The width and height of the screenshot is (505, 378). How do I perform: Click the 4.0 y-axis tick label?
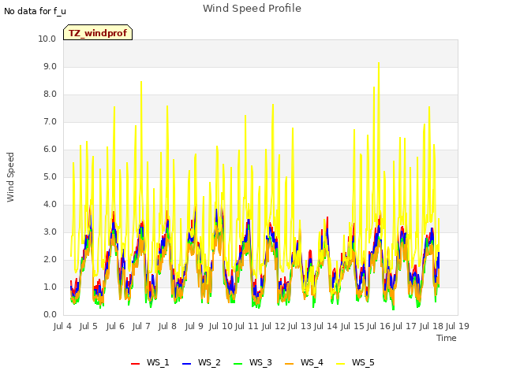pos(50,205)
